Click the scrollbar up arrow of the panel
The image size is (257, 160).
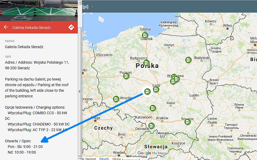tap(80, 2)
